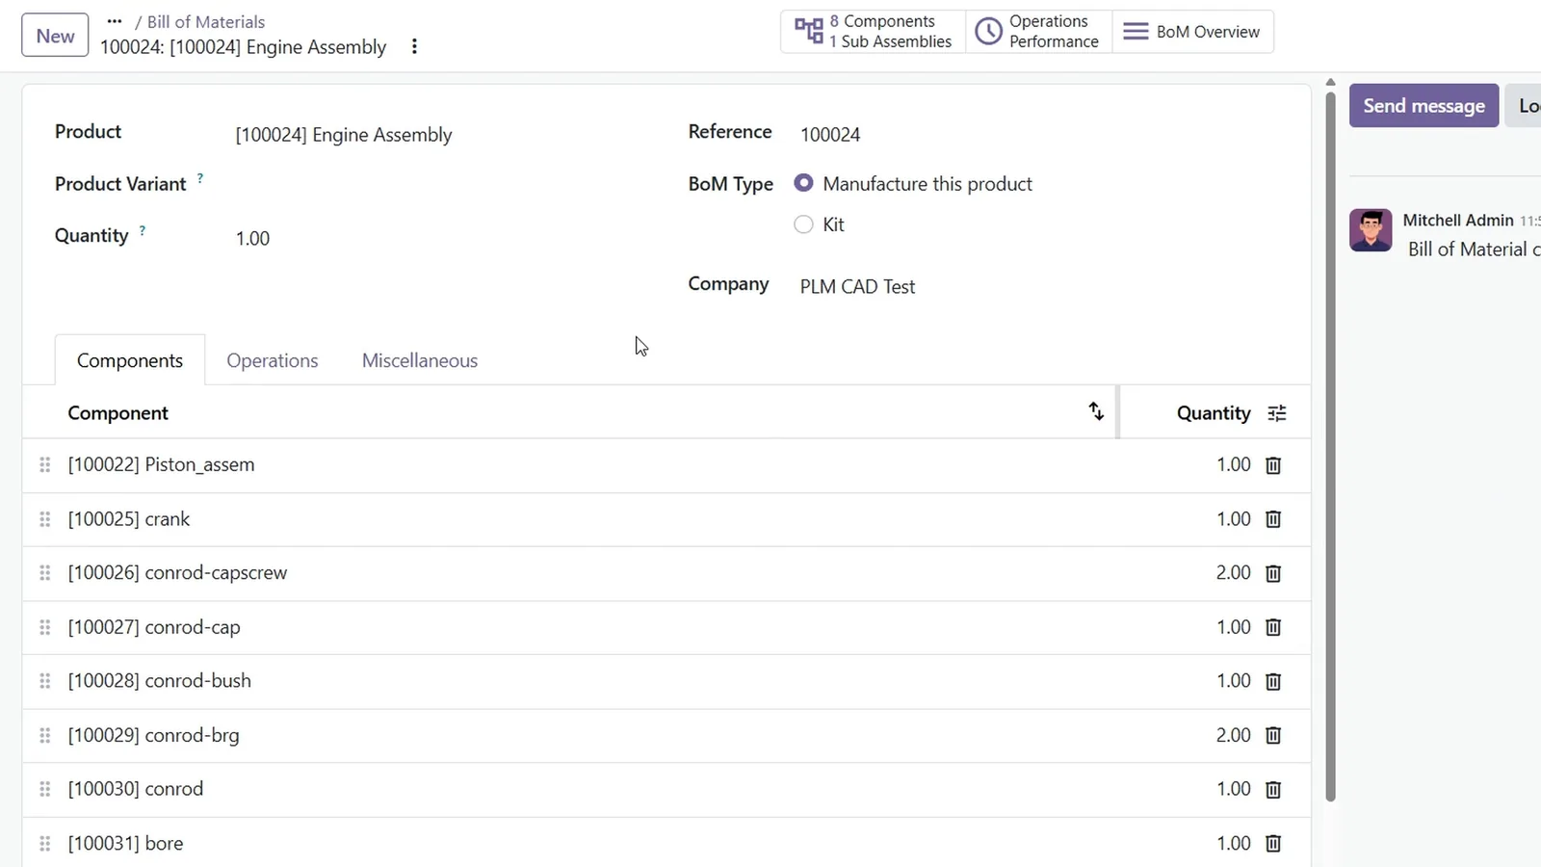Select [100027] conrod-cap component
Screen dimensions: 1541x867
[154, 627]
